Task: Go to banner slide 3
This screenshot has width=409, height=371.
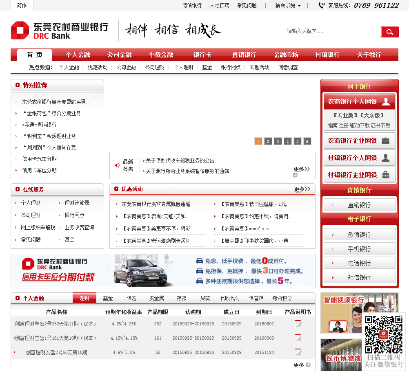Action: tap(278, 141)
